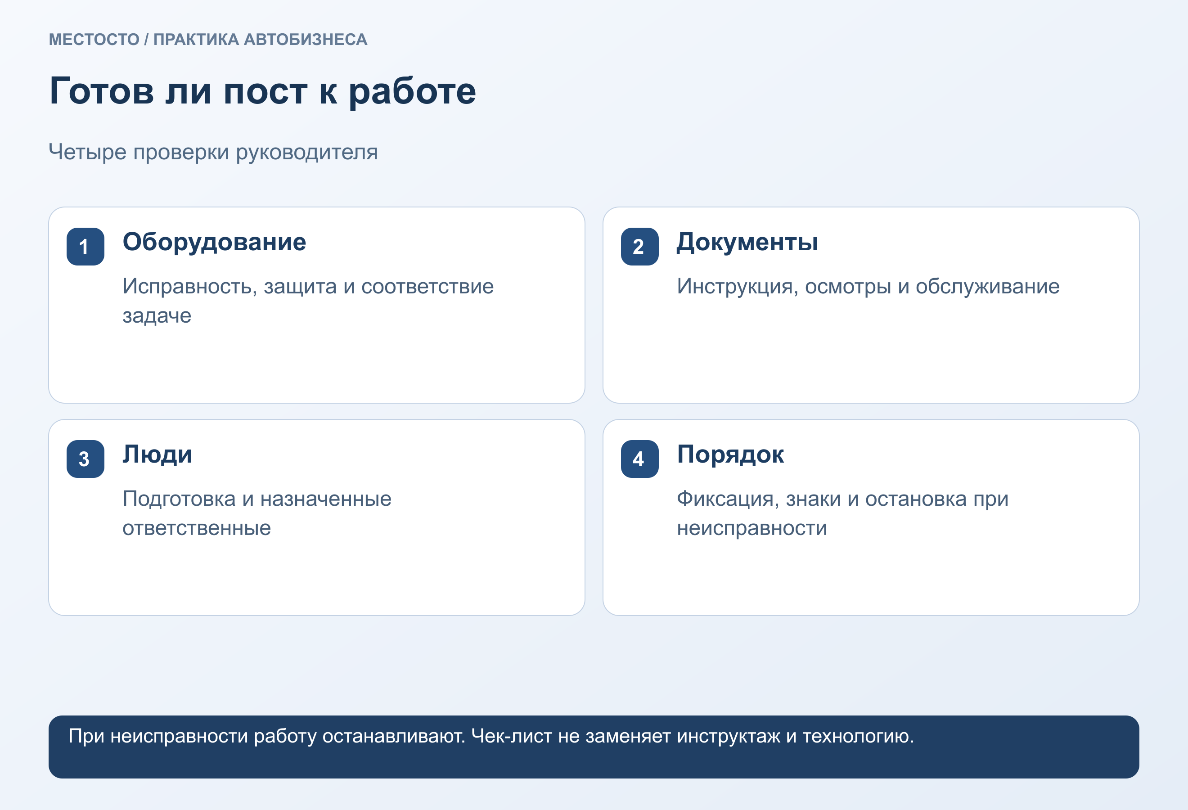Click the dark footer note about неисправности
Viewport: 1188px width, 810px height.
coord(594,747)
